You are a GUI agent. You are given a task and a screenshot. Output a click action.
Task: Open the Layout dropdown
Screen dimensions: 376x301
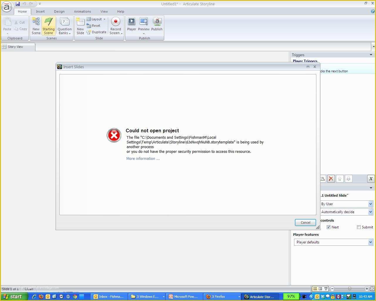(x=96, y=19)
